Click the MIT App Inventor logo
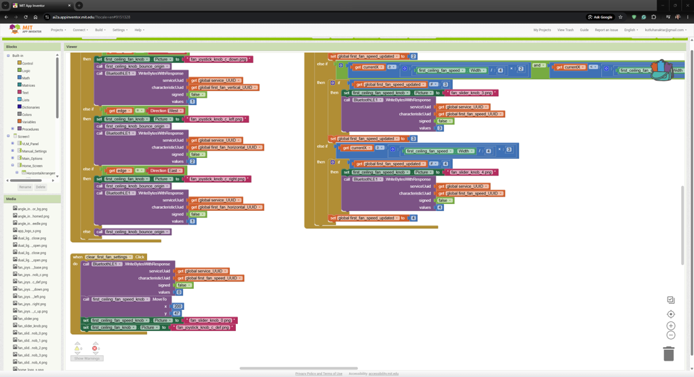Viewport: 694px width, 377px height. [x=25, y=29]
